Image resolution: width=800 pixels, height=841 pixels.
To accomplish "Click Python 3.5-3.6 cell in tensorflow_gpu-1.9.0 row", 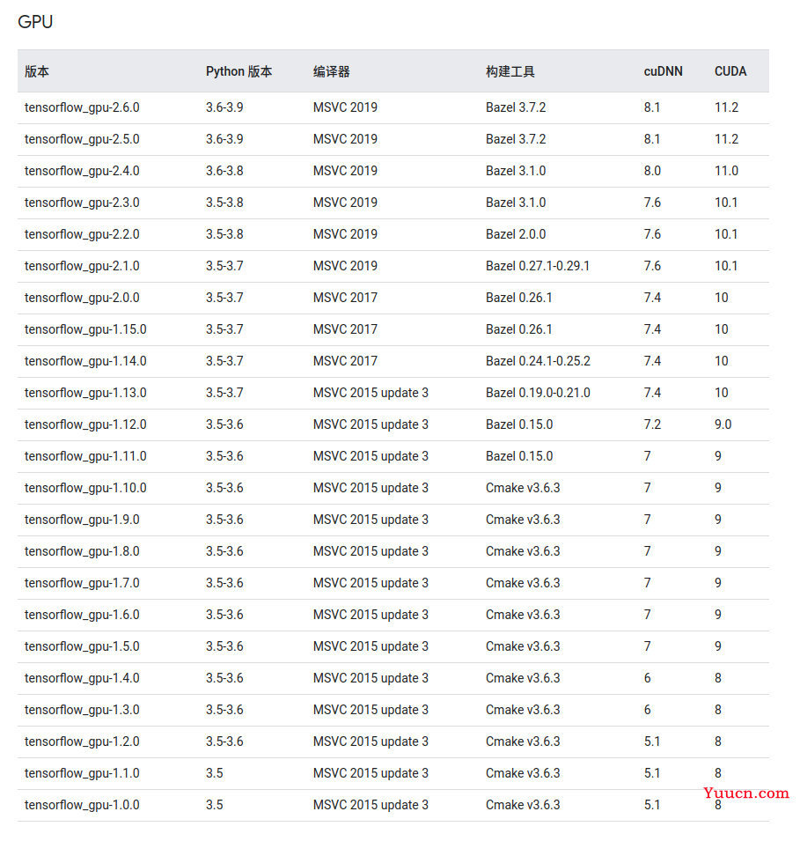I will [224, 520].
